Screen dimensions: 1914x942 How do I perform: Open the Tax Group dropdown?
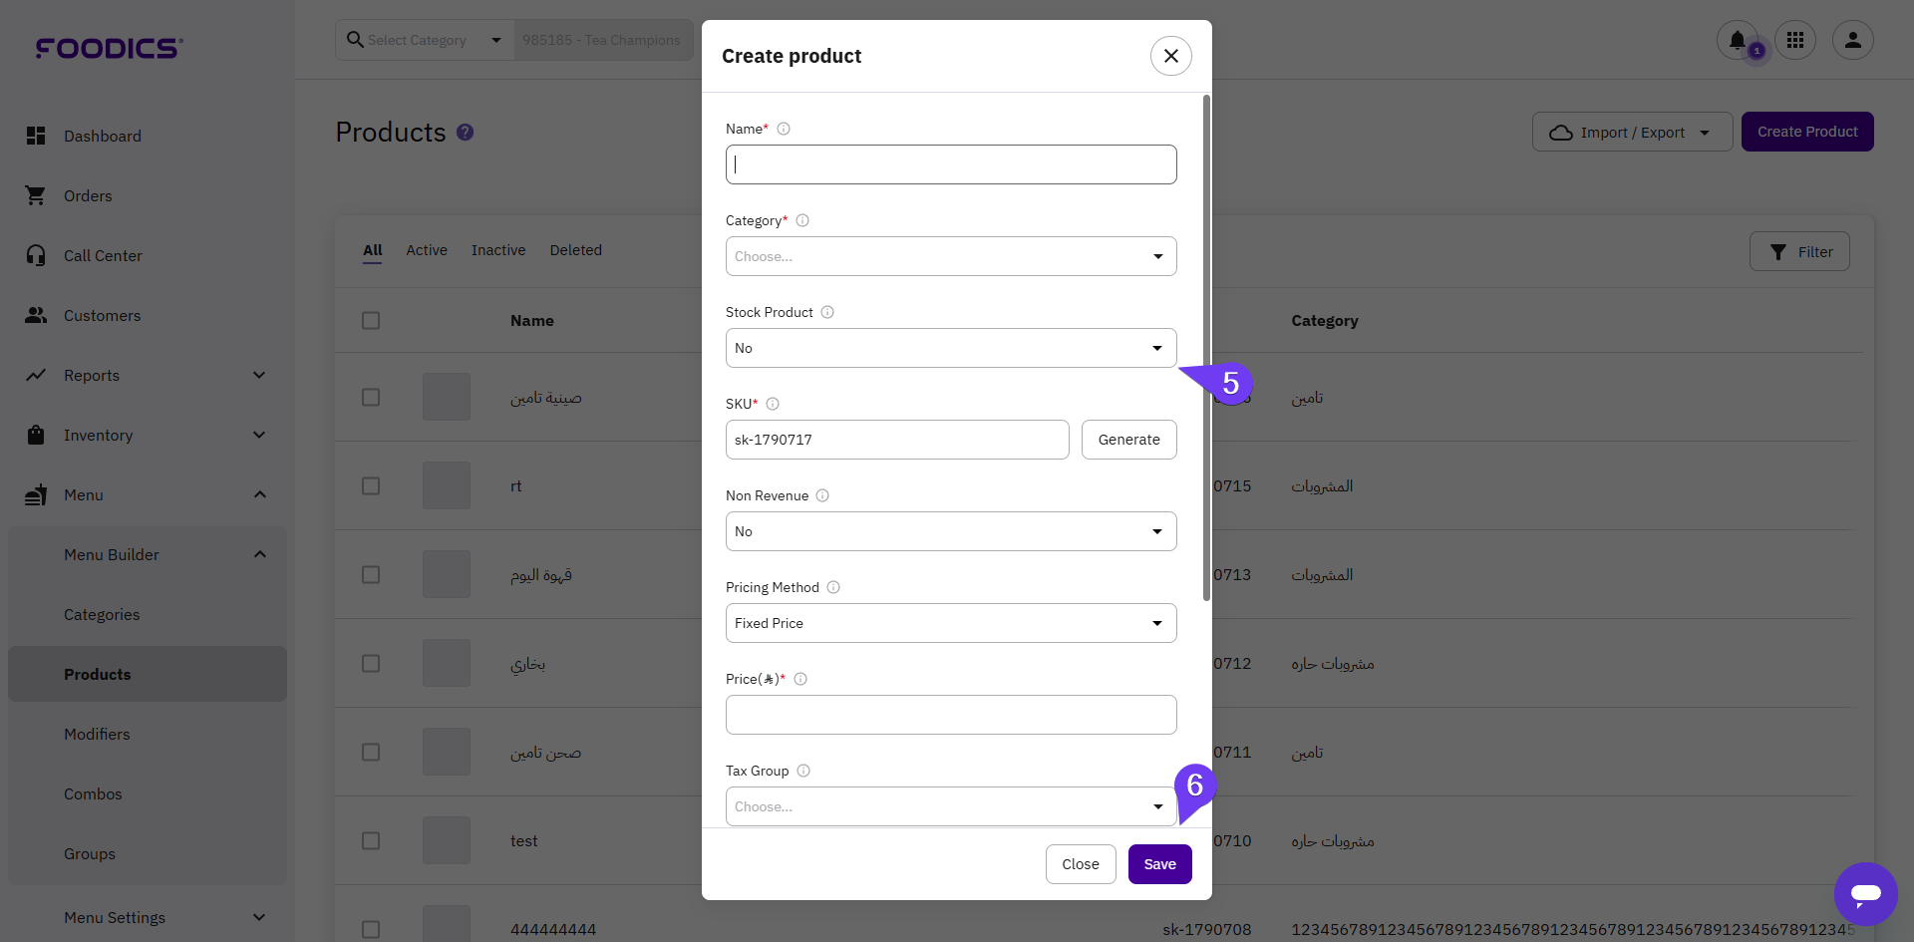click(951, 806)
